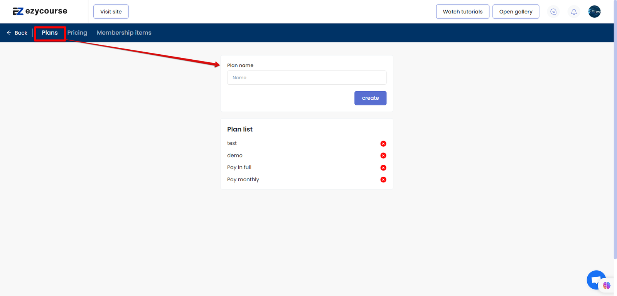
Task: Remove the 'Pay monthly' plan
Action: tap(383, 179)
